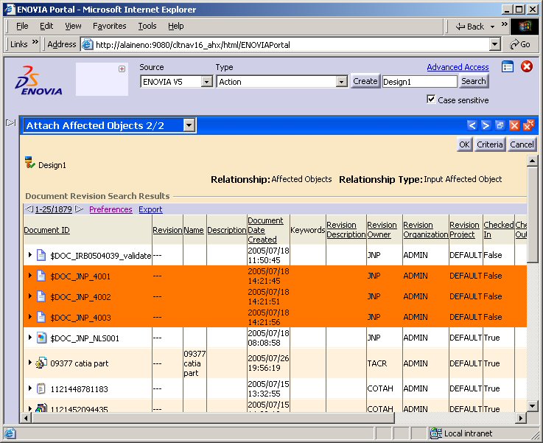Click the Search button
Image resolution: width=543 pixels, height=443 pixels.
(x=474, y=81)
